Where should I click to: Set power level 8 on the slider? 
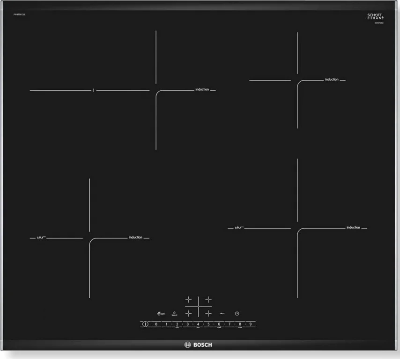click(x=240, y=324)
